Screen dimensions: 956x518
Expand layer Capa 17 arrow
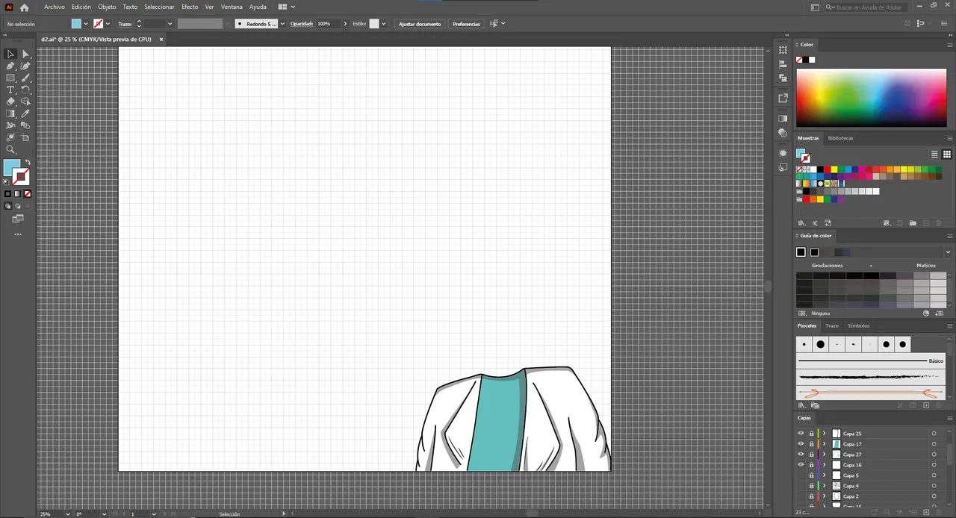[825, 443]
